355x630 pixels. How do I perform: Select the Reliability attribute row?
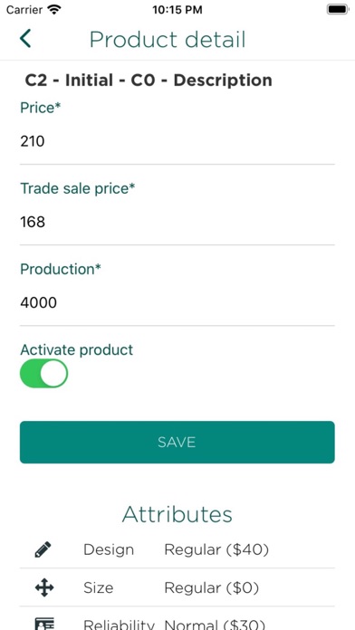click(x=177, y=620)
